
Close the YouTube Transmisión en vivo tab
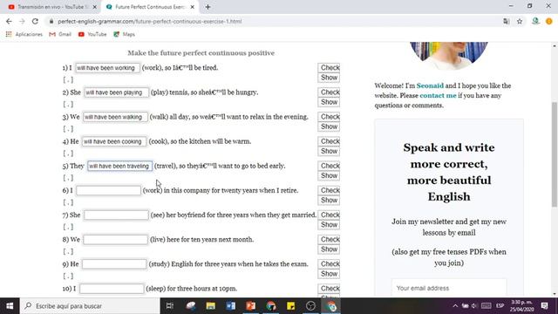coord(95,7)
